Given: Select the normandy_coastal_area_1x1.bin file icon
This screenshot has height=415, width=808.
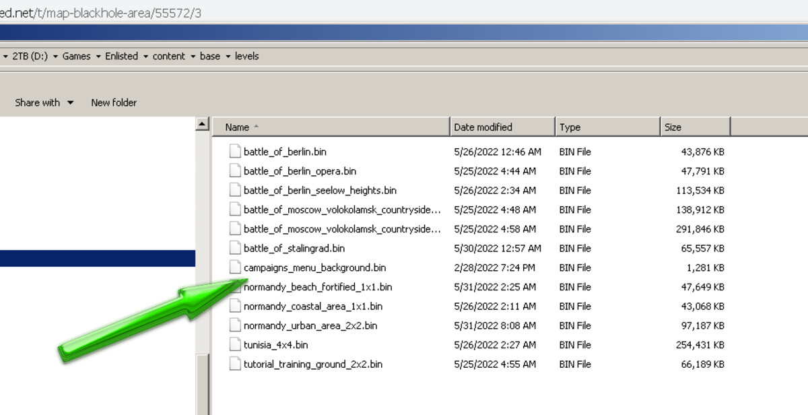Looking at the screenshot, I should click(x=234, y=306).
